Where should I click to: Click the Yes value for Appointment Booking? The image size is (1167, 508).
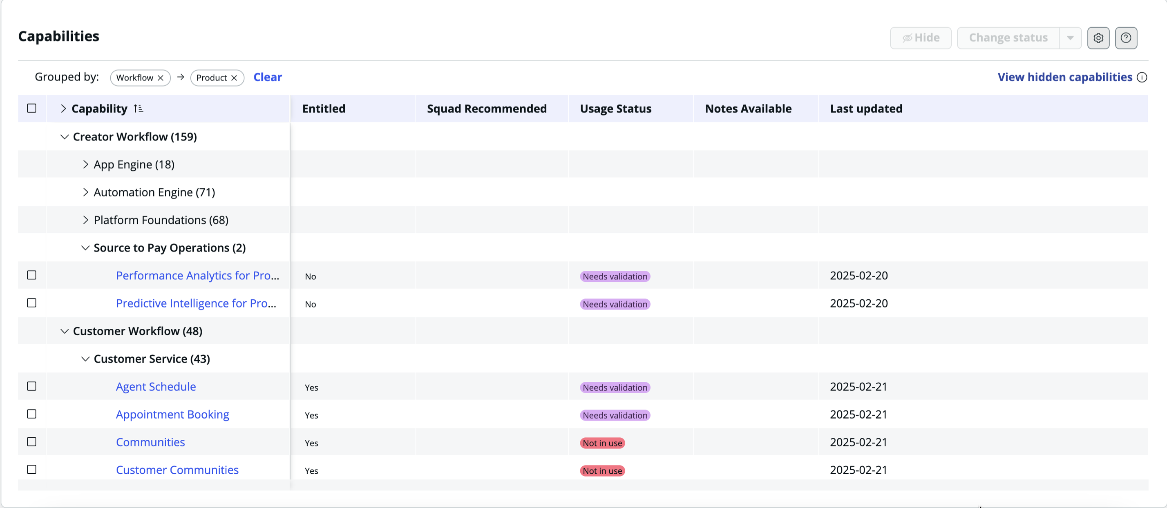tap(311, 415)
